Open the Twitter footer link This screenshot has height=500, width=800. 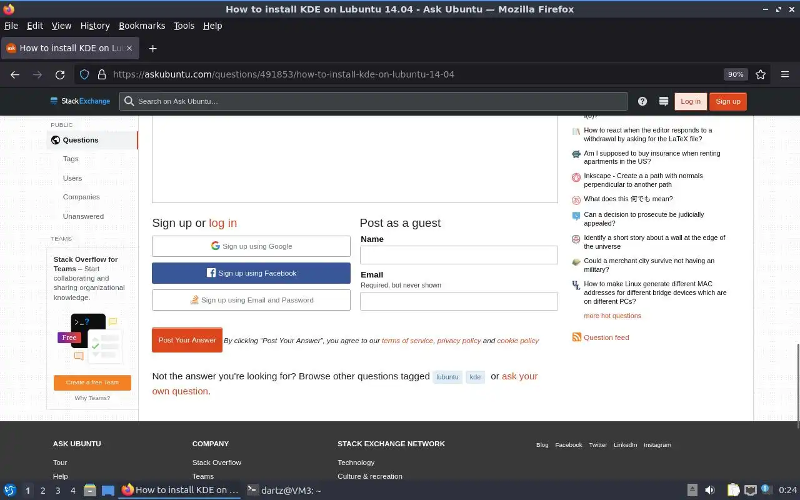[598, 445]
